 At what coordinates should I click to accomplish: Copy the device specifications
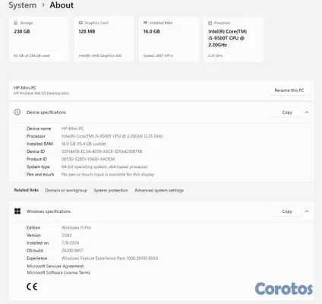[287, 112]
